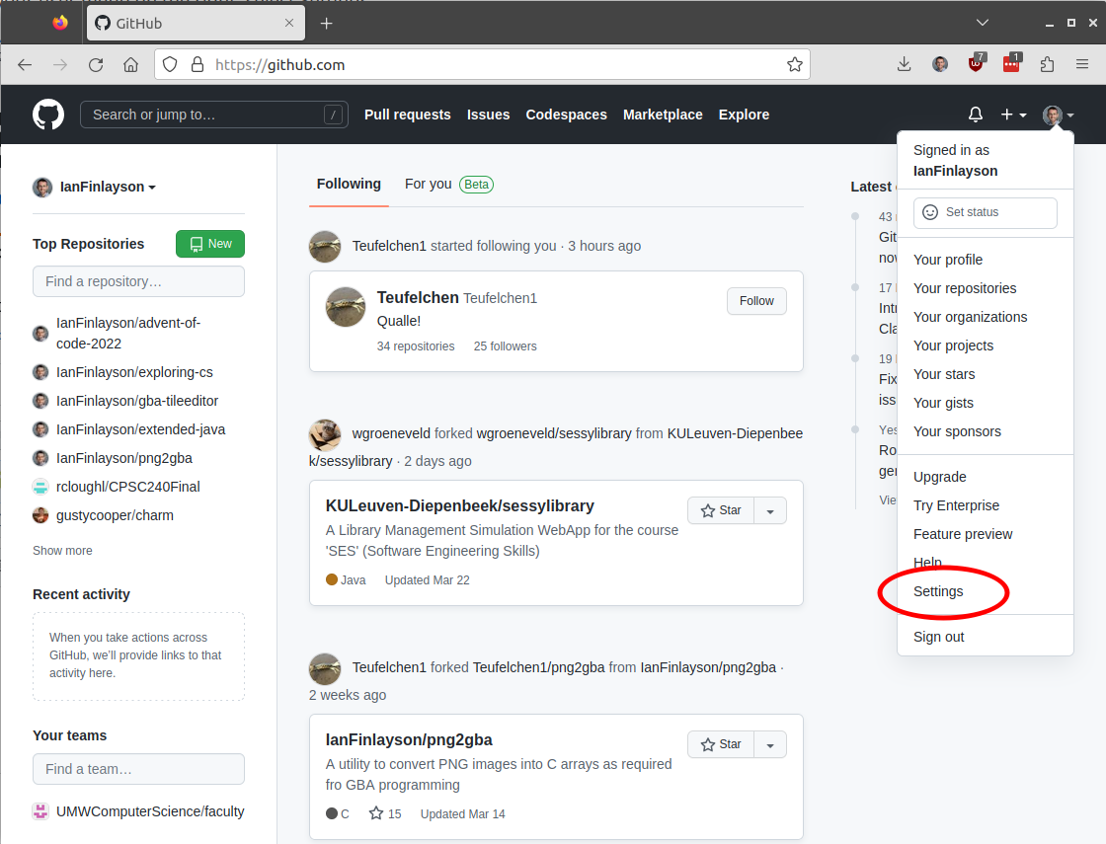Select Your projects from menu
Image resolution: width=1106 pixels, height=844 pixels.
click(x=986, y=345)
